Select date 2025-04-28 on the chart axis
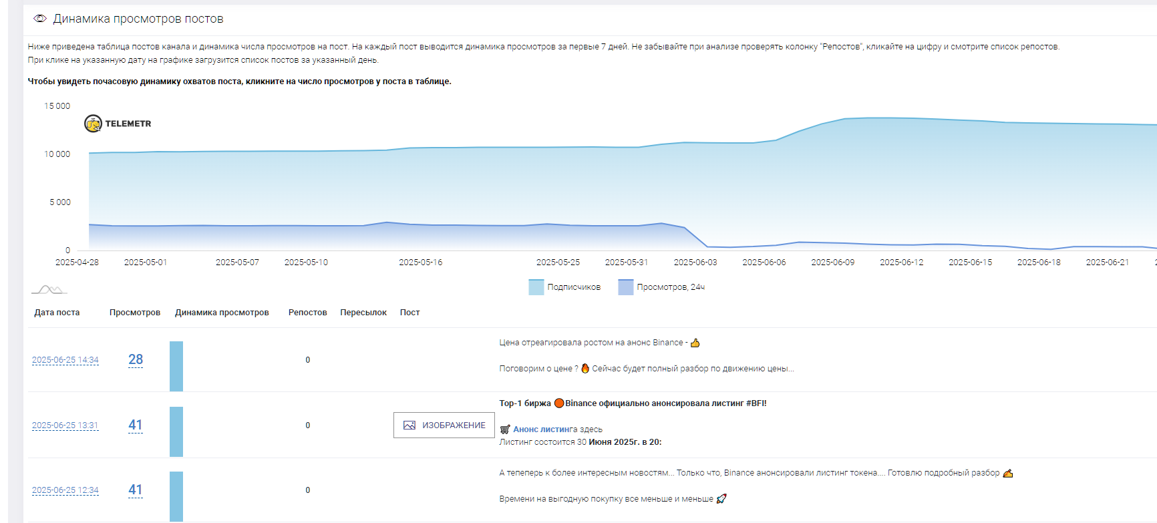The width and height of the screenshot is (1157, 523). click(x=77, y=263)
